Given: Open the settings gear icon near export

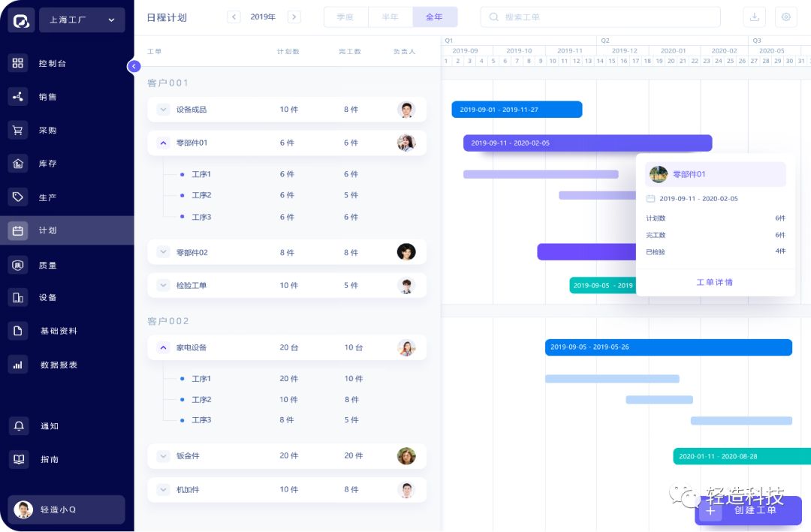Looking at the screenshot, I should click(786, 17).
